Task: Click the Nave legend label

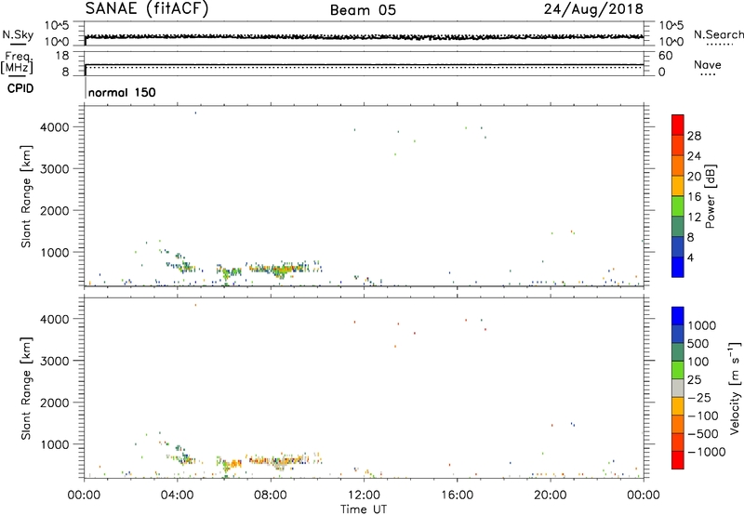Action: 708,64
